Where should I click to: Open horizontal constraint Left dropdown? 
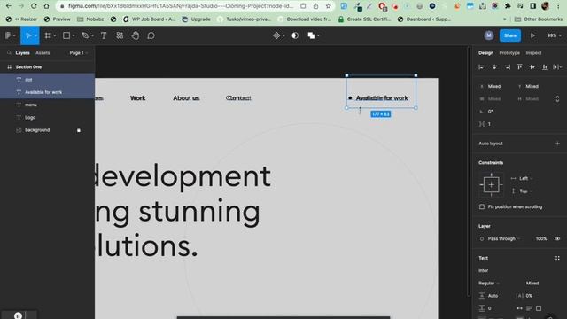[x=525, y=178]
